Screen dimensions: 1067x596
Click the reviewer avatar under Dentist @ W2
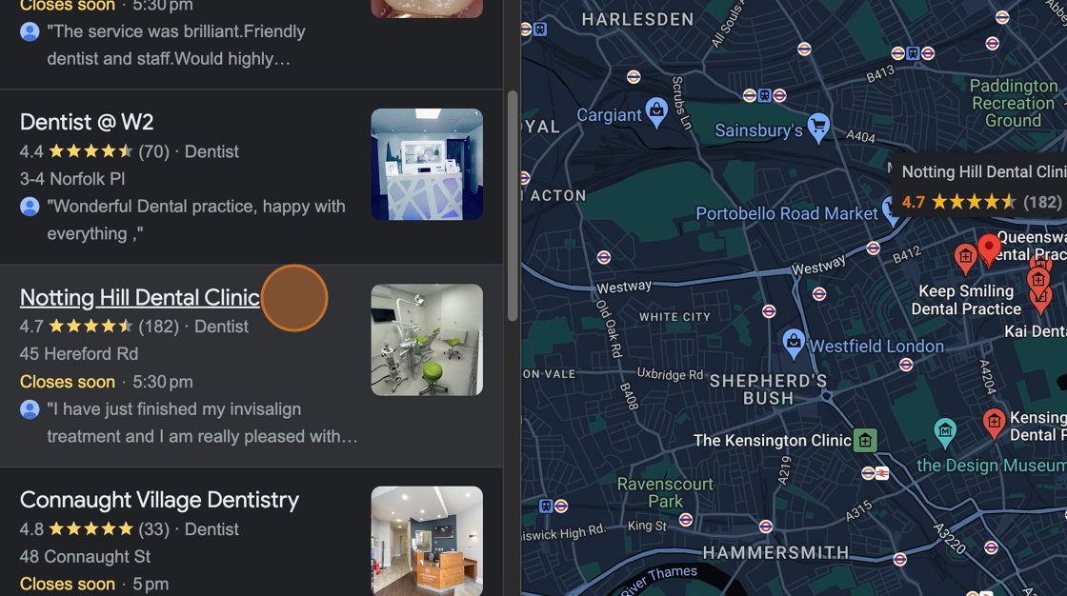[30, 207]
